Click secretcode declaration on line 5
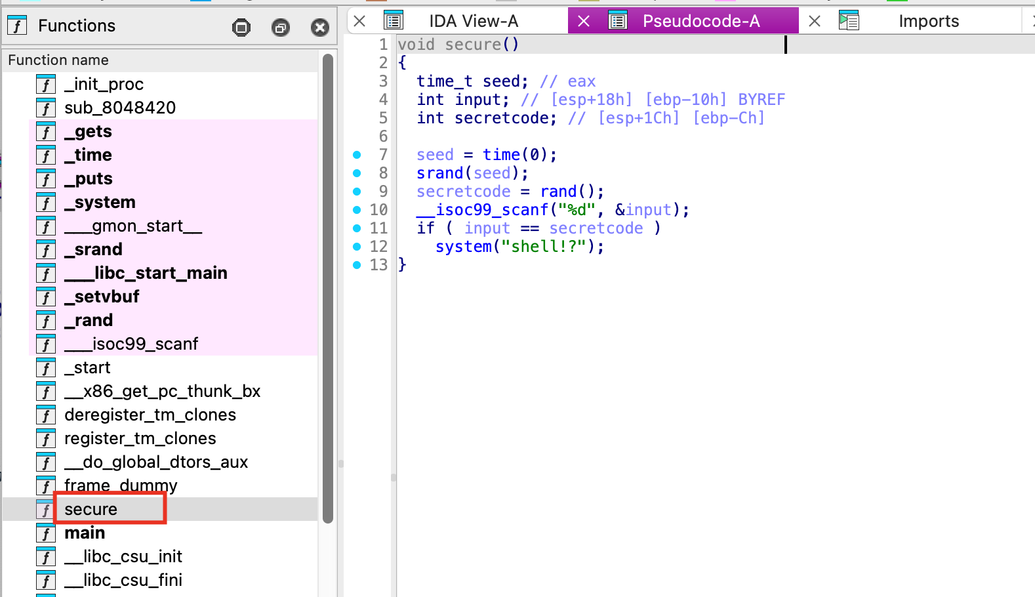The width and height of the screenshot is (1035, 597). 501,118
